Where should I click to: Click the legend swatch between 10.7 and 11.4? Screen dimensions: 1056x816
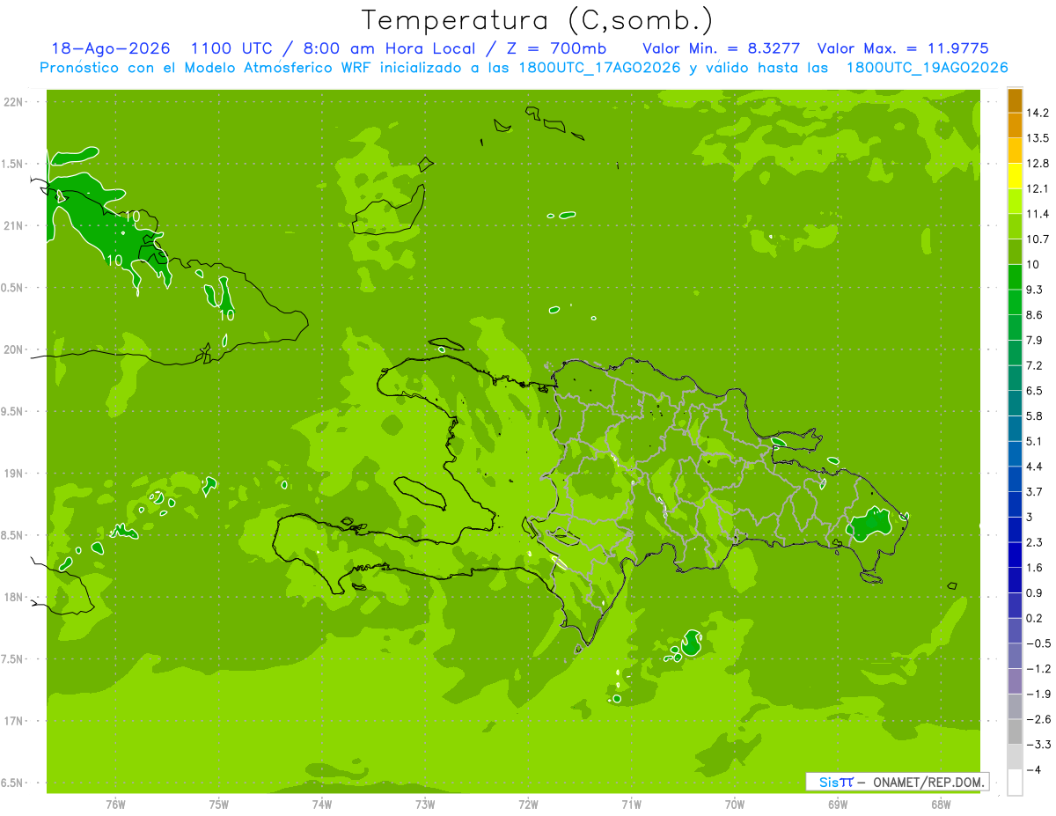click(1015, 227)
